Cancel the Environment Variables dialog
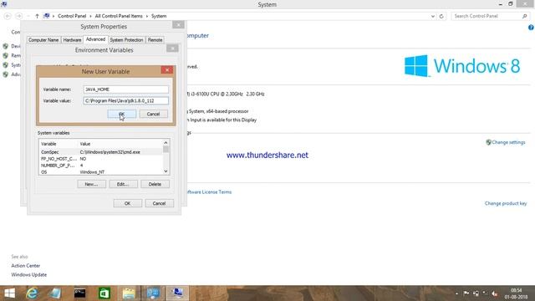The image size is (535, 301). (160, 203)
